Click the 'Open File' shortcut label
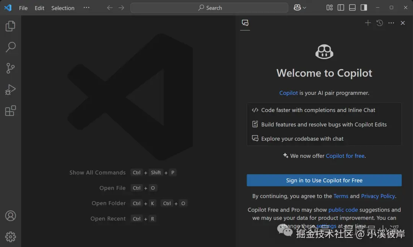Image resolution: width=413 pixels, height=247 pixels. coord(112,188)
